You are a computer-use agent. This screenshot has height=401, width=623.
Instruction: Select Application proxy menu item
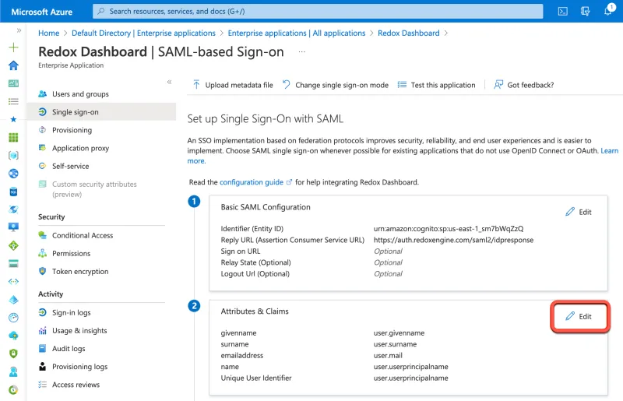(80, 148)
